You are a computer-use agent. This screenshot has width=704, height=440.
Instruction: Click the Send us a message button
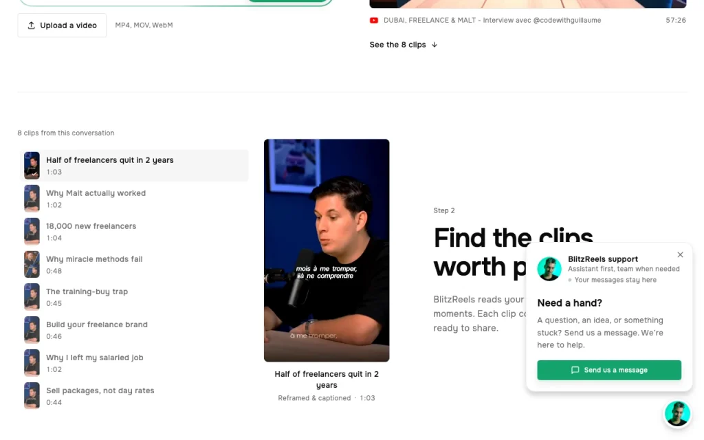609,370
